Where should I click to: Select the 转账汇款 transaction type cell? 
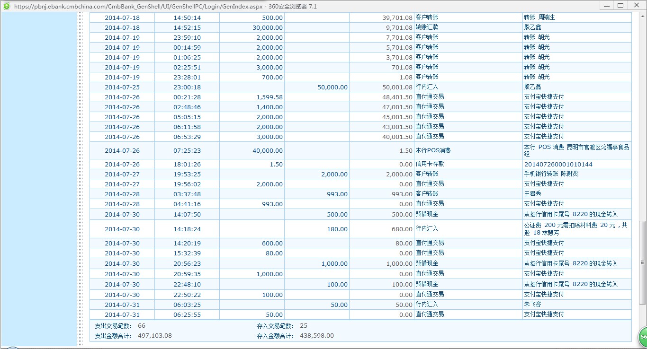[427, 27]
